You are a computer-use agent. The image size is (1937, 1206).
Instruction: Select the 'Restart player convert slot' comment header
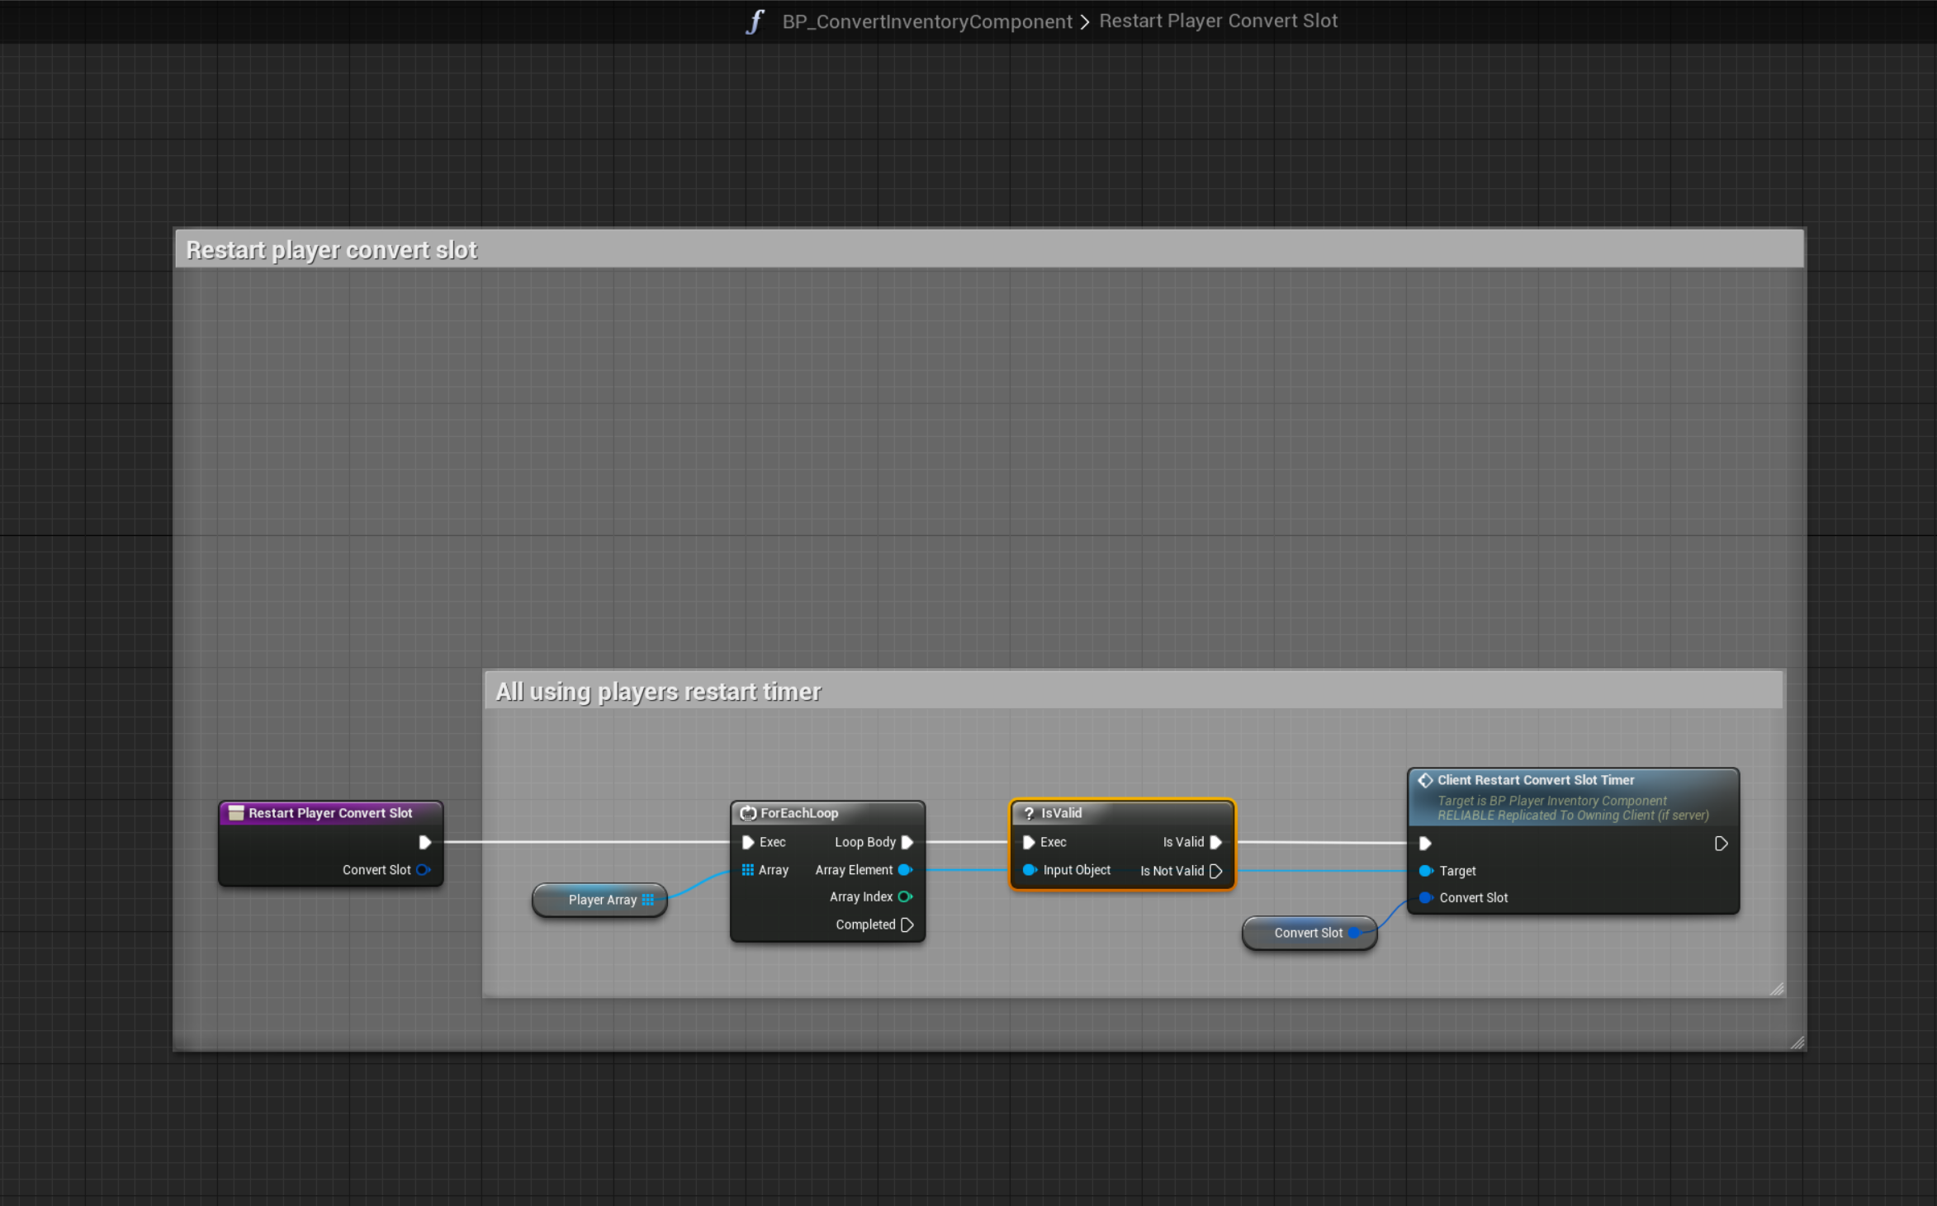click(331, 250)
